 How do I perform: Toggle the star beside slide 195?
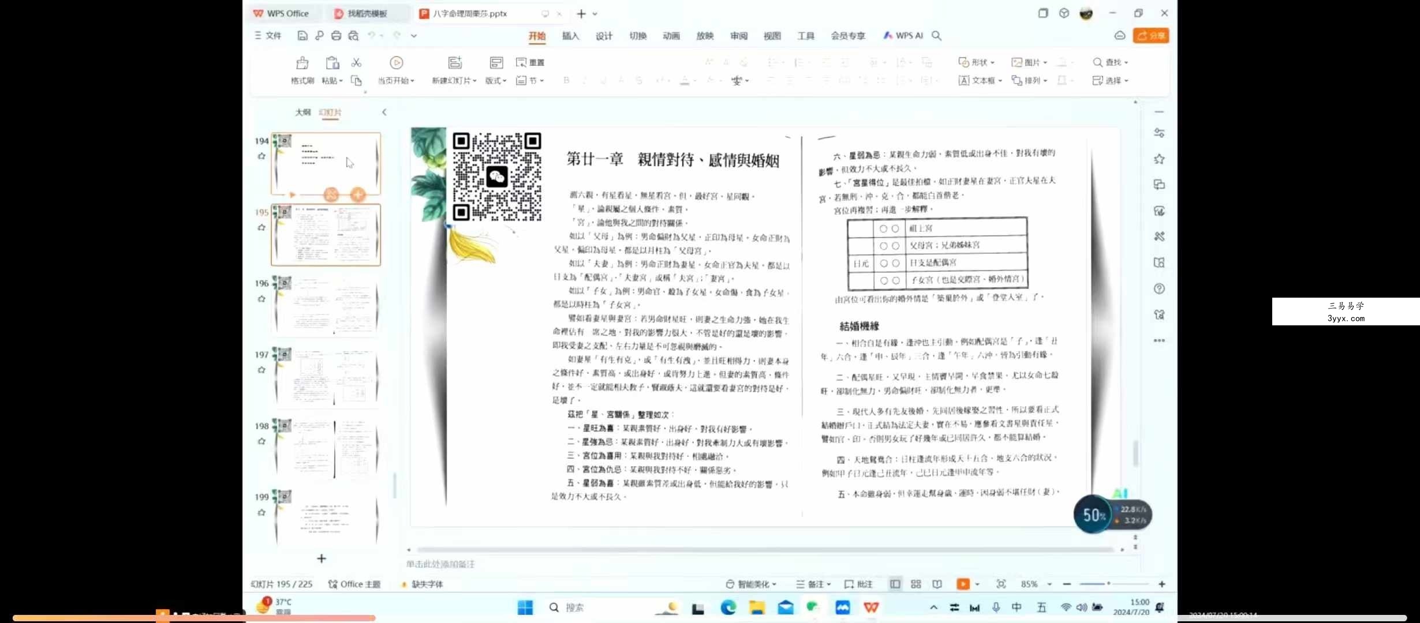(261, 227)
